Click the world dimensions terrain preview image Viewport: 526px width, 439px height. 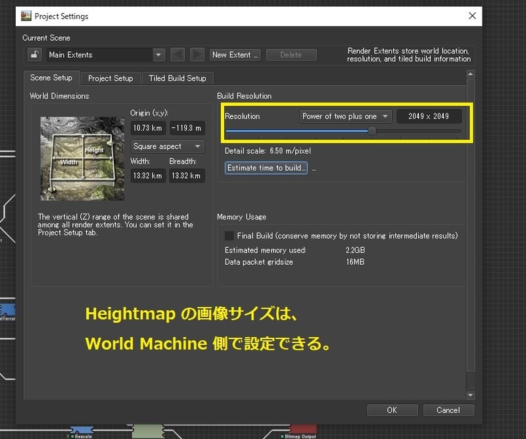pos(82,158)
